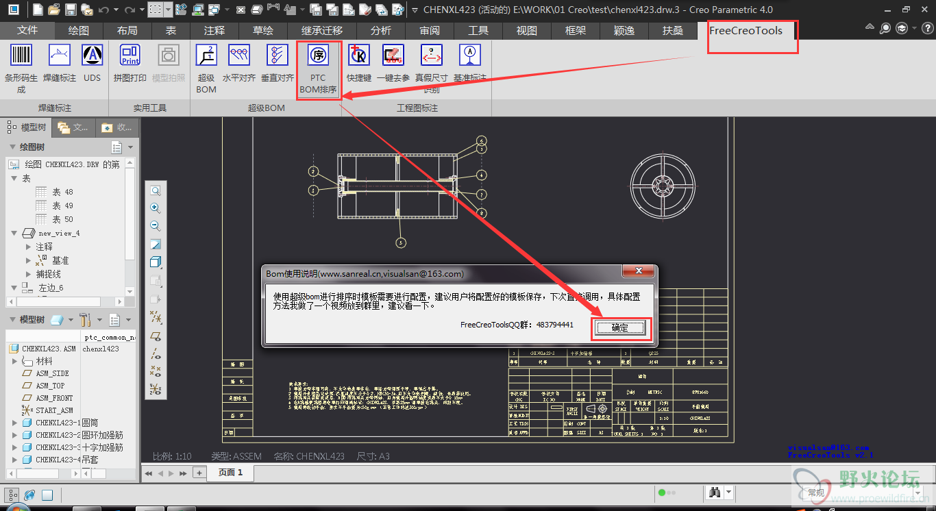Open the 真假尺寸识别 tool

432,55
